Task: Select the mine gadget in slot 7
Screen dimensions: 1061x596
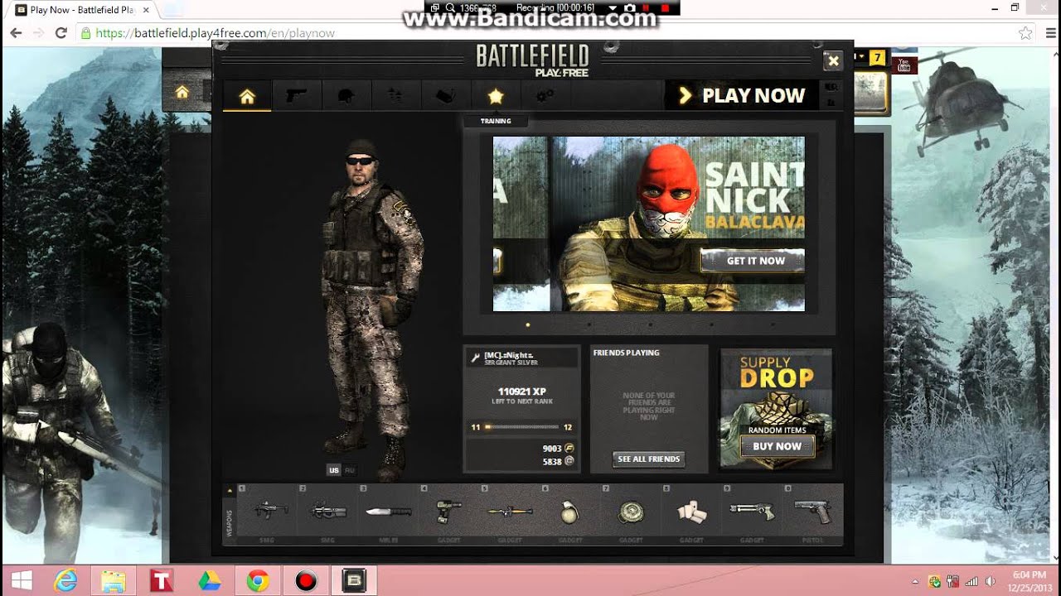Action: click(x=631, y=512)
